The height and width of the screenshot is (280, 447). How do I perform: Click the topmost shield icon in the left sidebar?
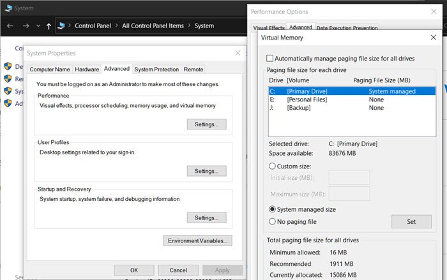(8, 66)
